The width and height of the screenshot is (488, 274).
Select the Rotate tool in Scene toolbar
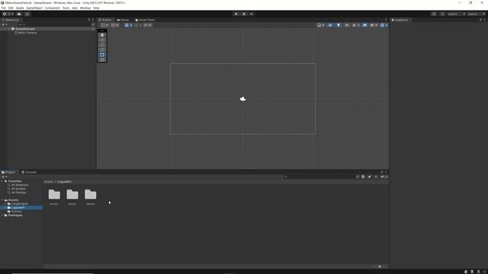pos(102,45)
